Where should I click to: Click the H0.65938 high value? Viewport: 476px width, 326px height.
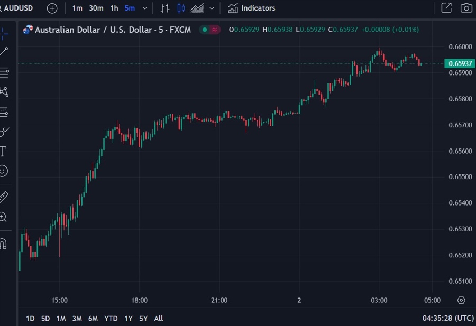pyautogui.click(x=278, y=30)
